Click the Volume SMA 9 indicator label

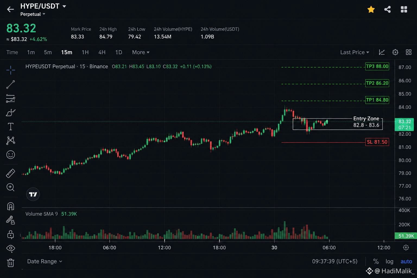[x=42, y=214]
